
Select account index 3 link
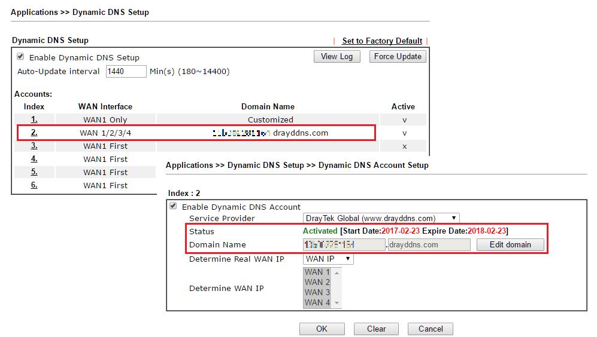point(34,146)
